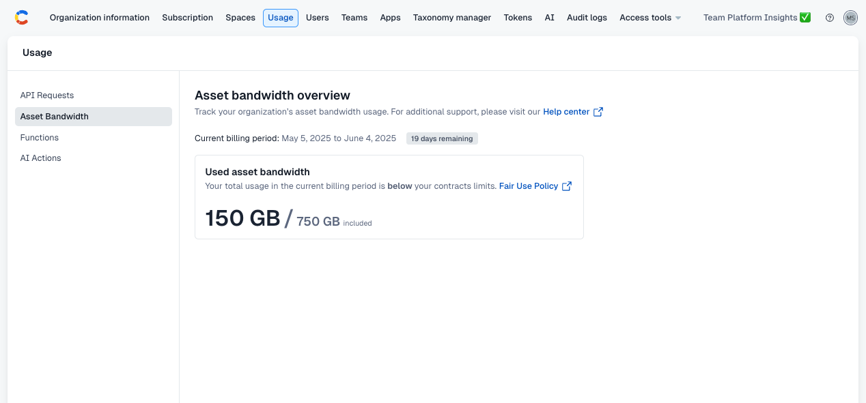Select Asset Bandwidth in sidebar

pyautogui.click(x=94, y=117)
